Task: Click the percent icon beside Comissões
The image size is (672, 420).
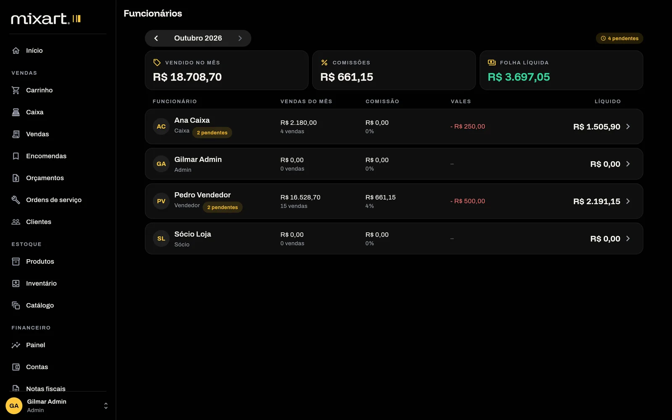Action: click(x=324, y=63)
